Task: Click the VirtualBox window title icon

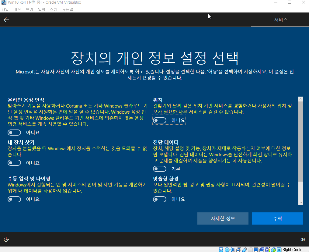Action: coord(4,2)
